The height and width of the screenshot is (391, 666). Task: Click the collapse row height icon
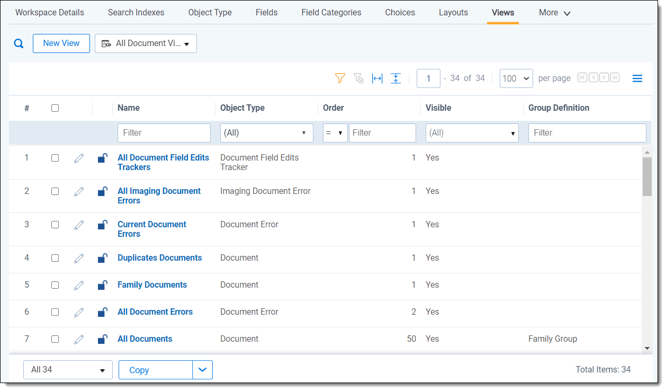[x=395, y=78]
